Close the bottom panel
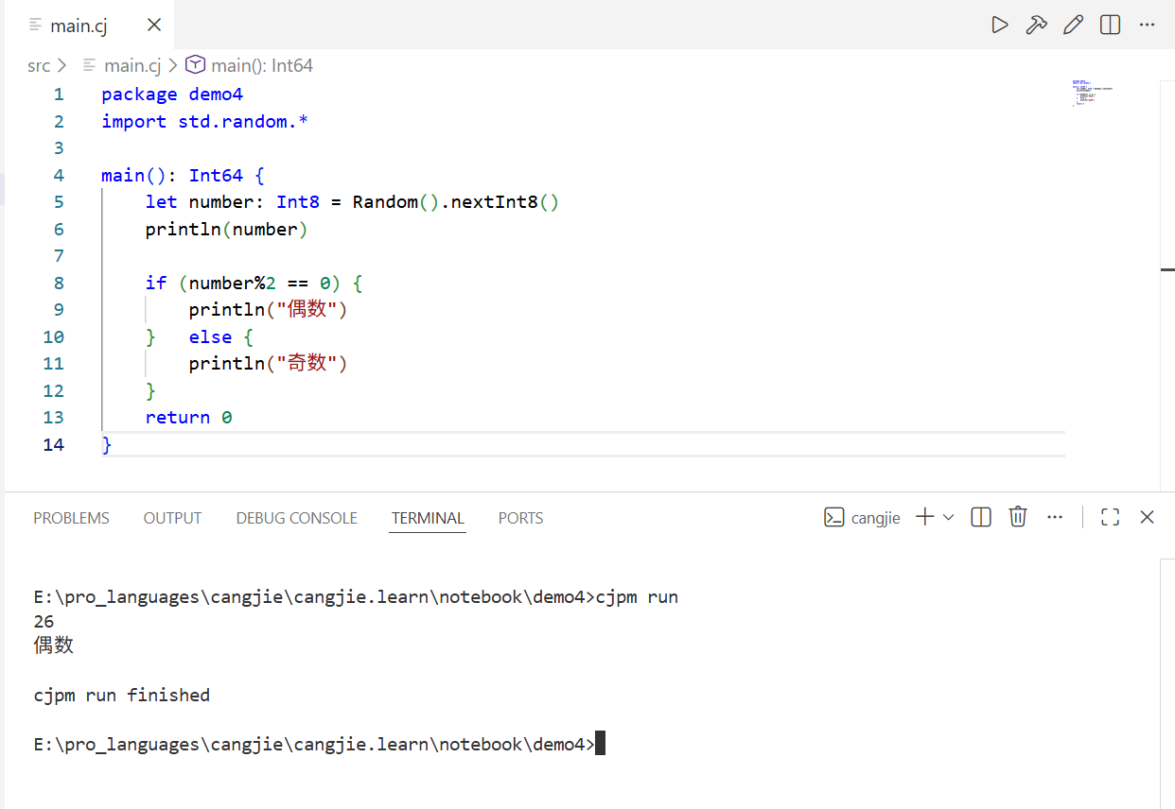1175x809 pixels. [1147, 517]
